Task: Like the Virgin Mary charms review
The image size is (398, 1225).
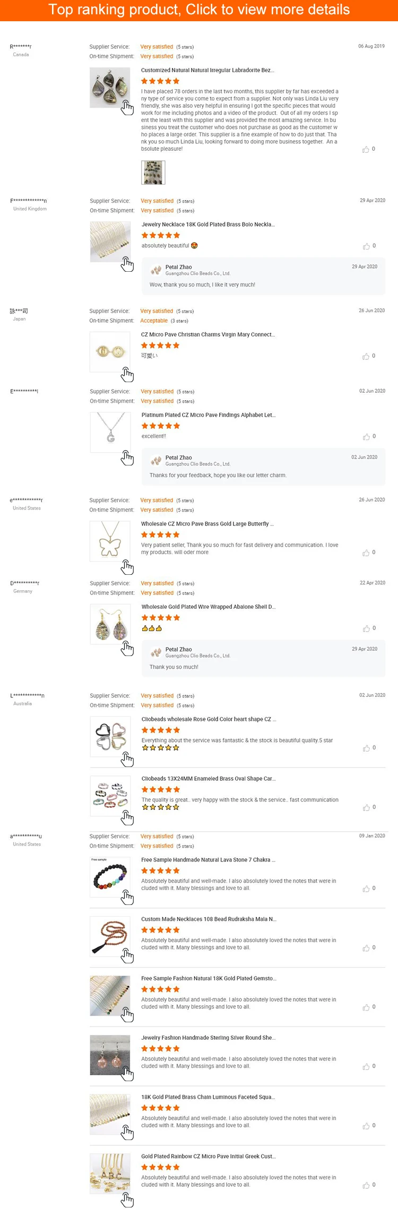Action: click(366, 356)
